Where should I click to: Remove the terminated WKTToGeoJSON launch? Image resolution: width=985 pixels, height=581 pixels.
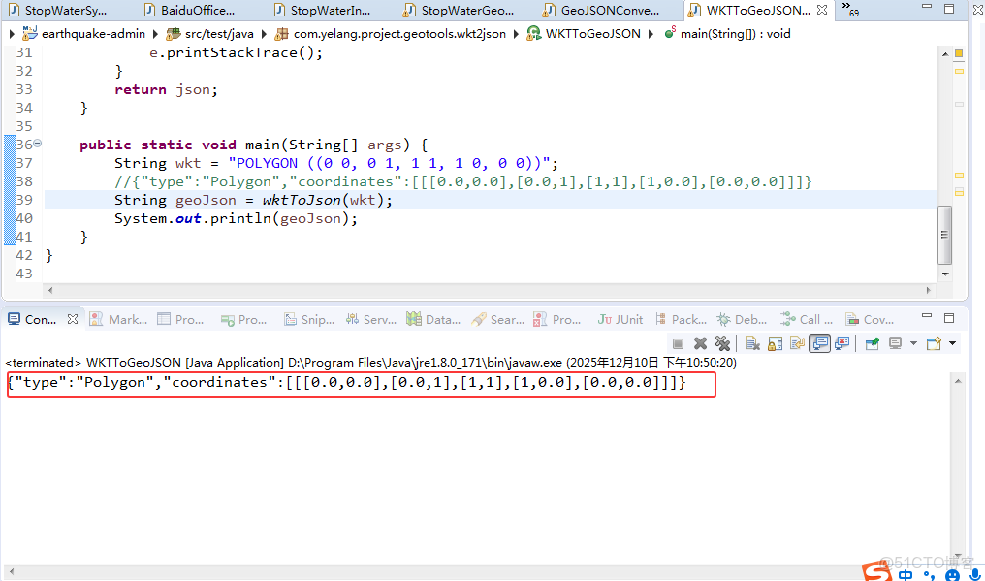pos(702,342)
